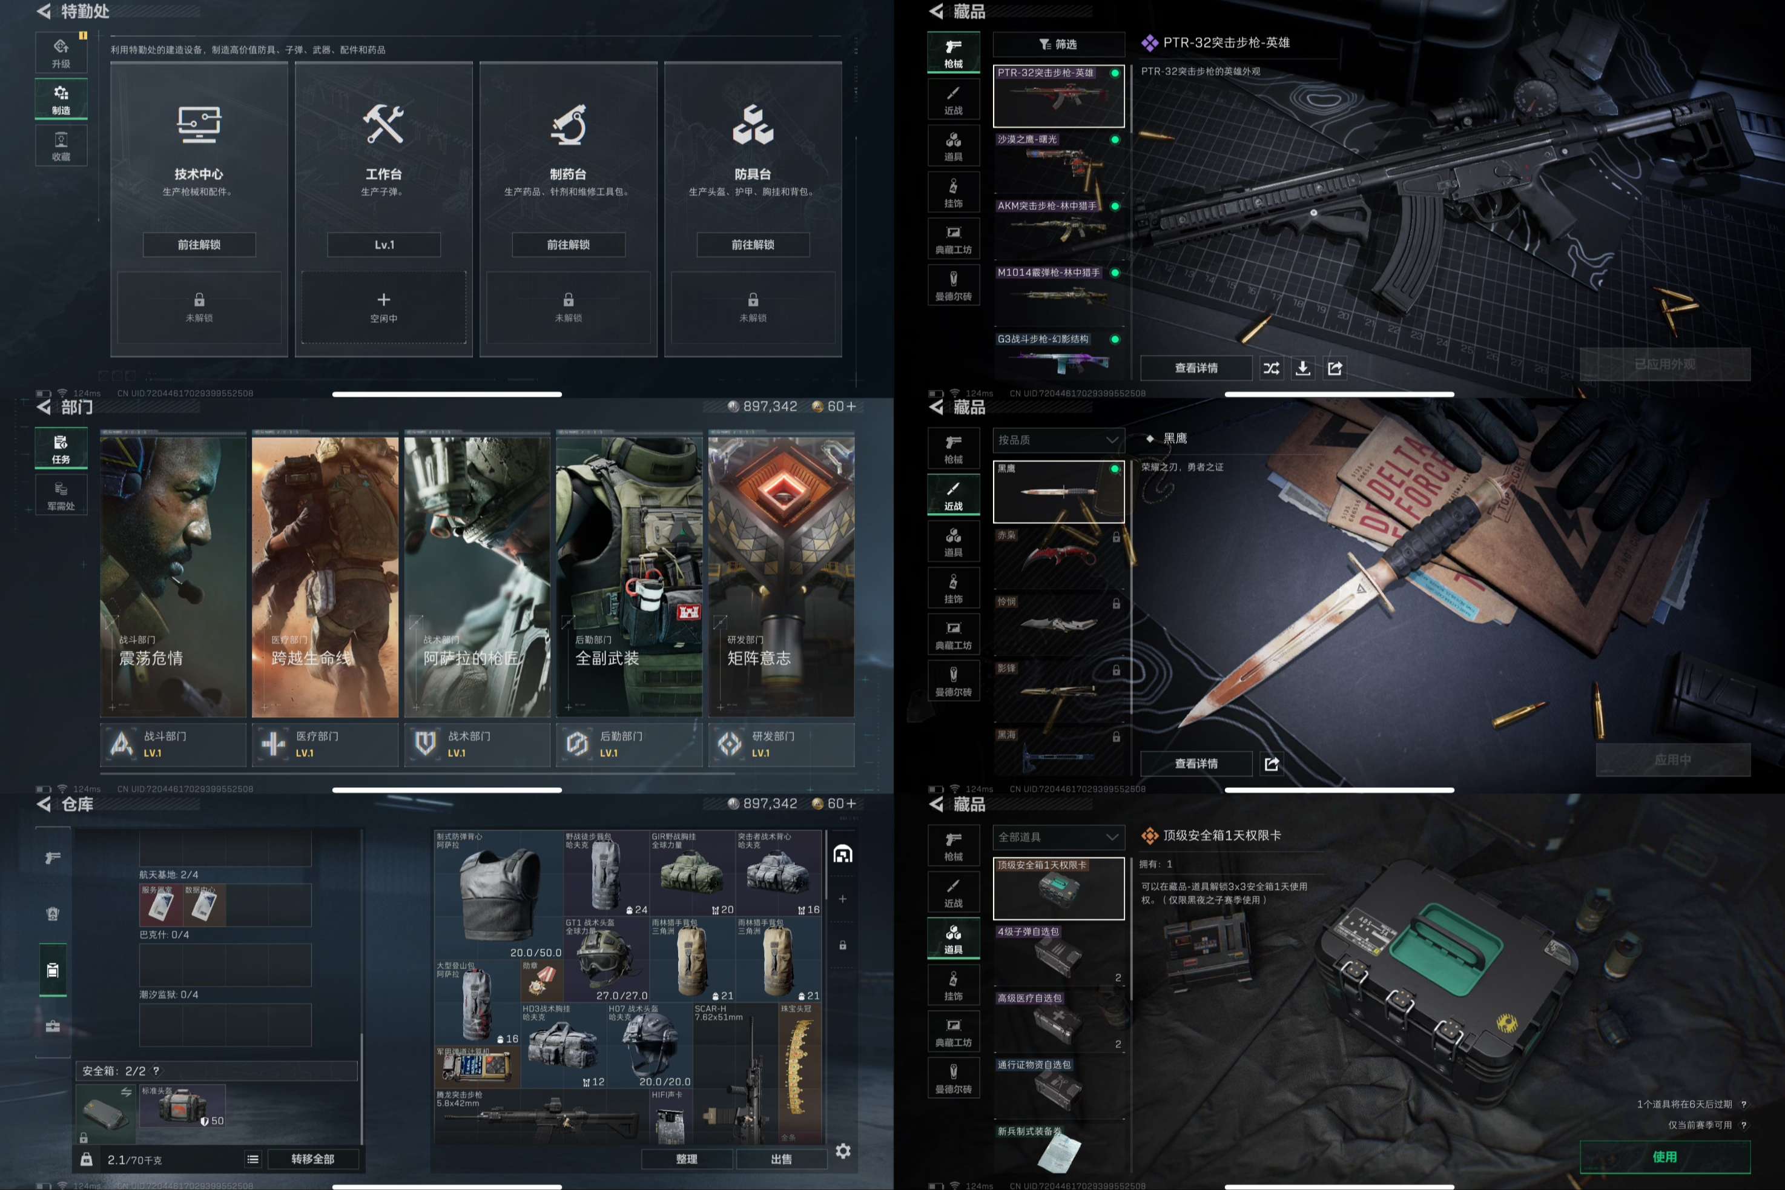The image size is (1785, 1190).
Task: Go back from the 仓库 screen
Action: tap(44, 804)
